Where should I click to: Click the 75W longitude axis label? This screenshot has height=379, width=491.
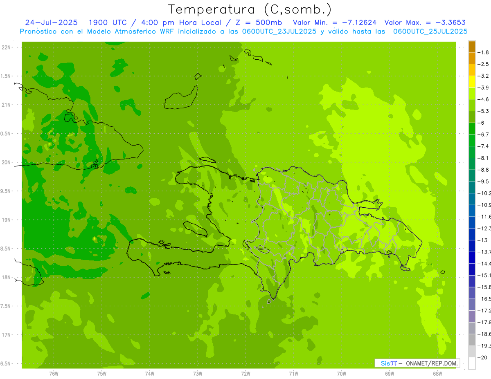click(102, 374)
